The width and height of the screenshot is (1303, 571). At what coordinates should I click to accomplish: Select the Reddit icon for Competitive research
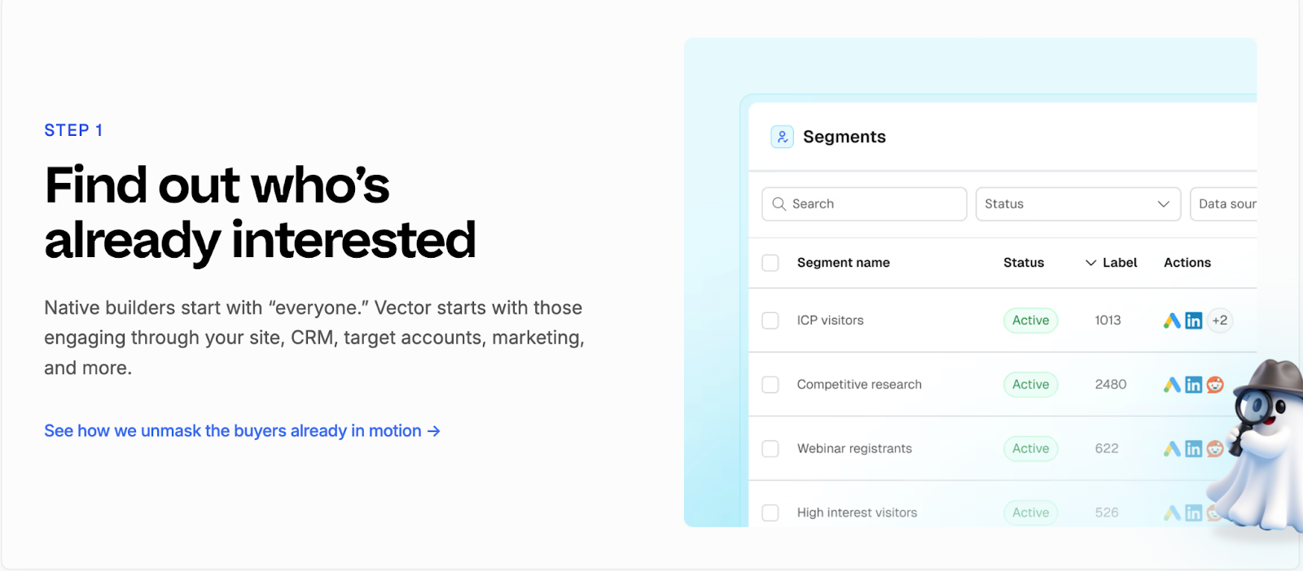pyautogui.click(x=1214, y=384)
